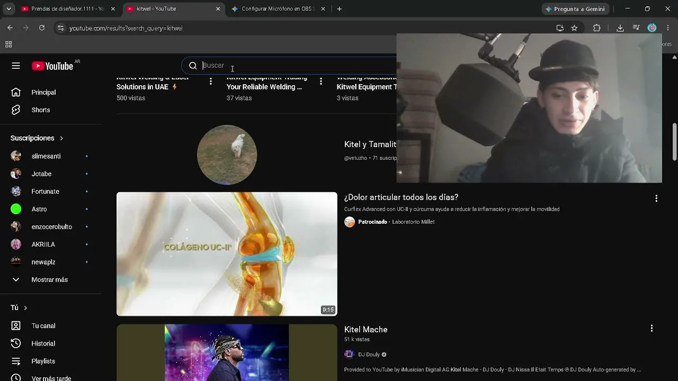
Task: Reload the current page
Action: 42,28
